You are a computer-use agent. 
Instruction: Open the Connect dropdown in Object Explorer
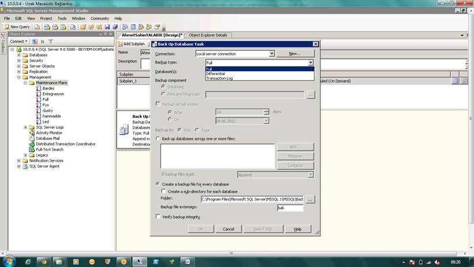(x=18, y=42)
